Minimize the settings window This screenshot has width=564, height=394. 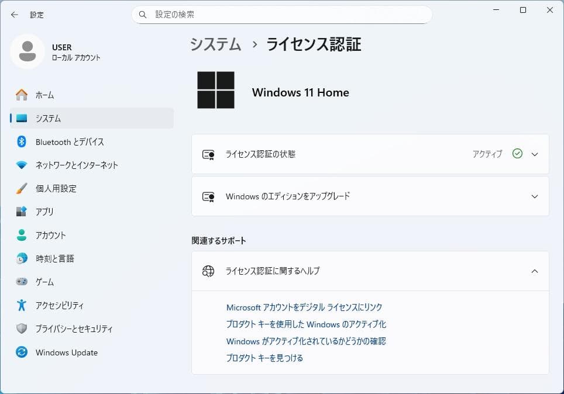[496, 10]
